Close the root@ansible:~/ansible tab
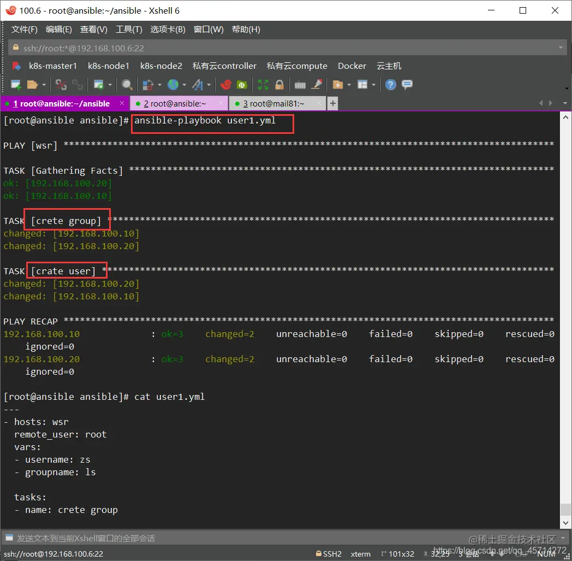 point(122,103)
